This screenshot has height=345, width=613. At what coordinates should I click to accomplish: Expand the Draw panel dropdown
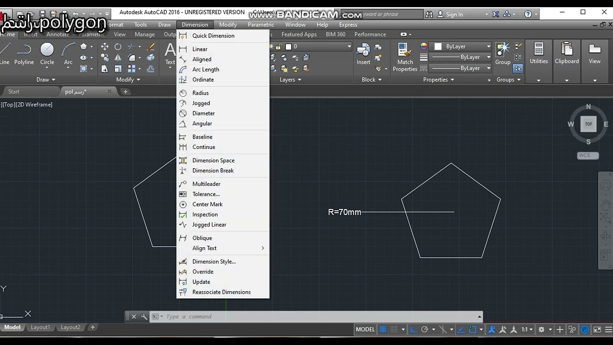pyautogui.click(x=46, y=80)
